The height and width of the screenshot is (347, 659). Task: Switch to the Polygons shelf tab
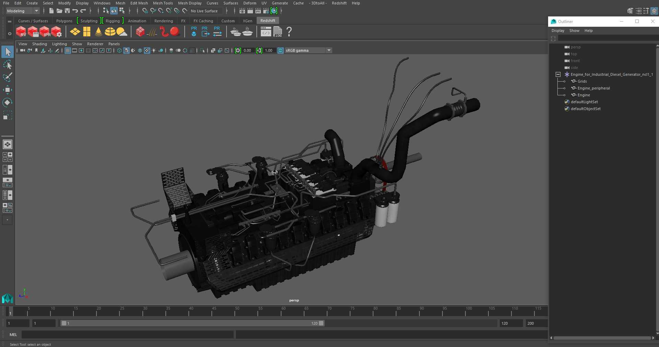[x=64, y=21]
